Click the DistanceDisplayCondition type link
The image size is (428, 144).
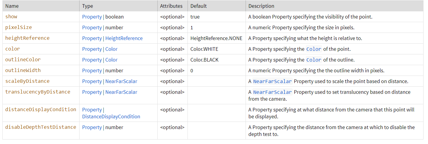tap(111, 117)
